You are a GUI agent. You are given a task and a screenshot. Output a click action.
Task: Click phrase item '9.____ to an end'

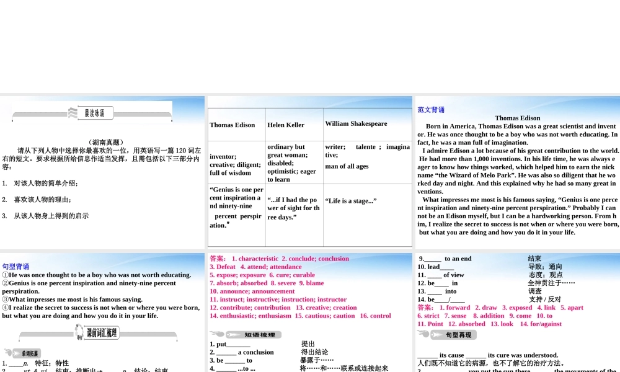click(x=445, y=259)
